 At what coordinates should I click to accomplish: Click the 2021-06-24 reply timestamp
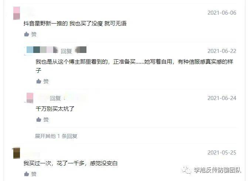click(x=222, y=98)
